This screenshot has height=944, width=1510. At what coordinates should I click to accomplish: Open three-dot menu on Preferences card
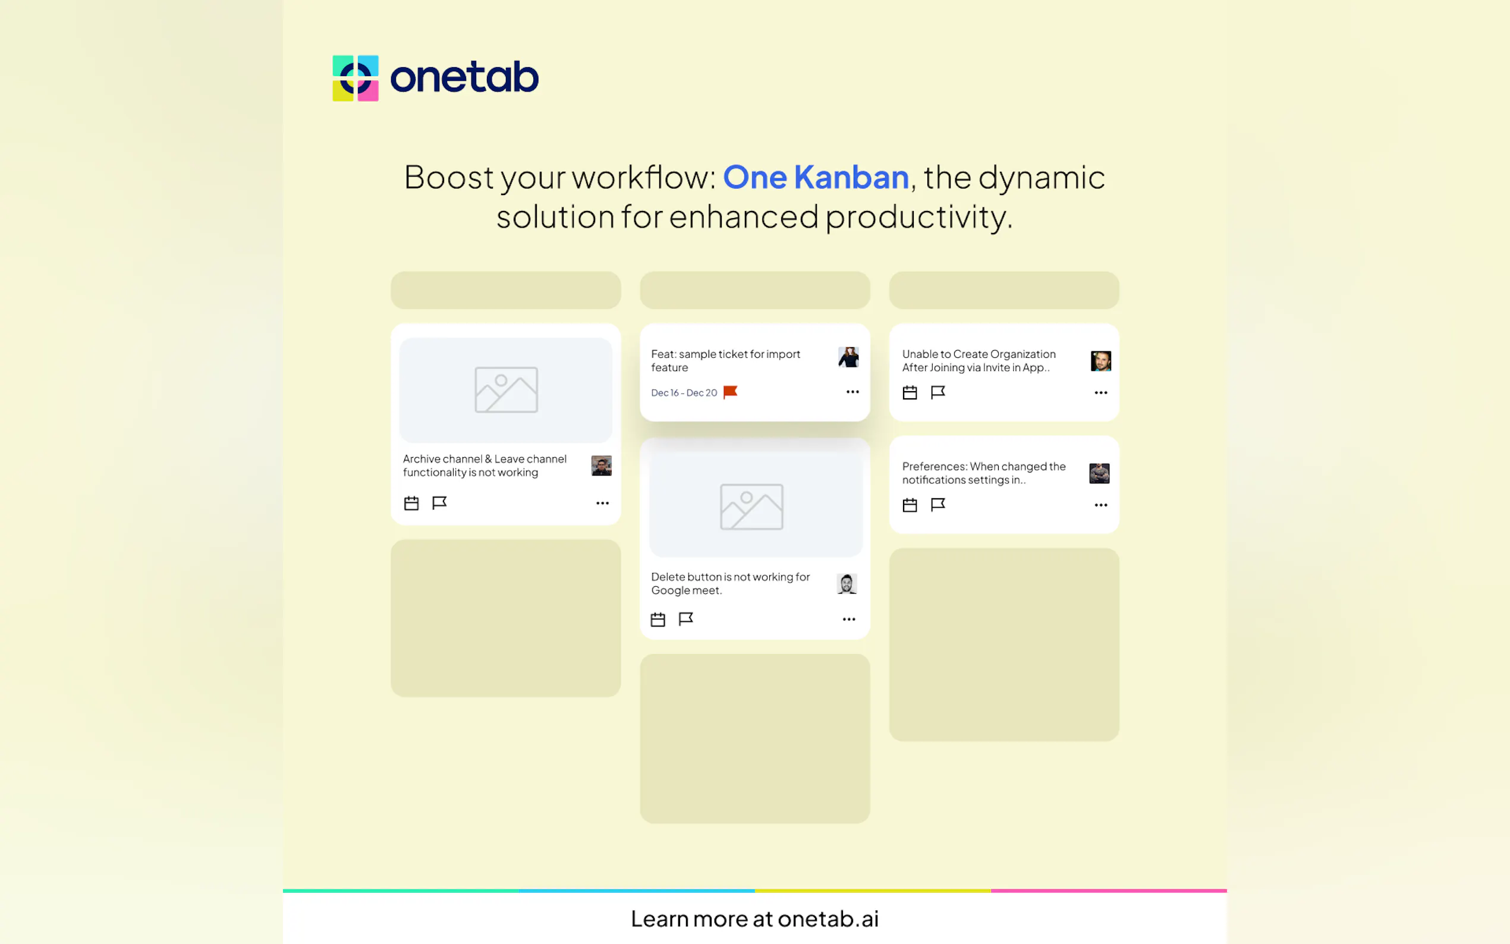pos(1100,505)
